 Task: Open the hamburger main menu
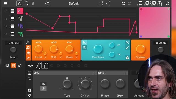5,3
